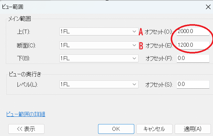Click the ビュー範囲 title bar text

[x=13, y=6]
